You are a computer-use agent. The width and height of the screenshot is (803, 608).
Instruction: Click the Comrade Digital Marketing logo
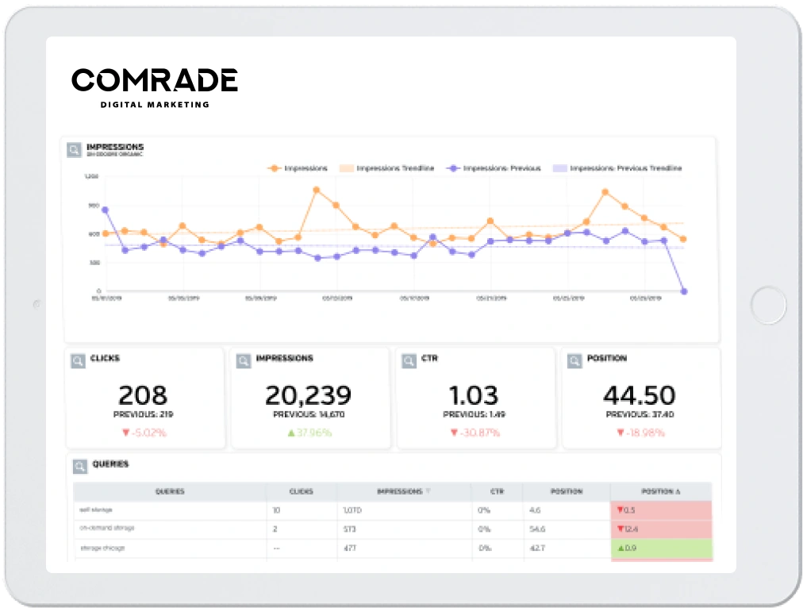[x=154, y=85]
